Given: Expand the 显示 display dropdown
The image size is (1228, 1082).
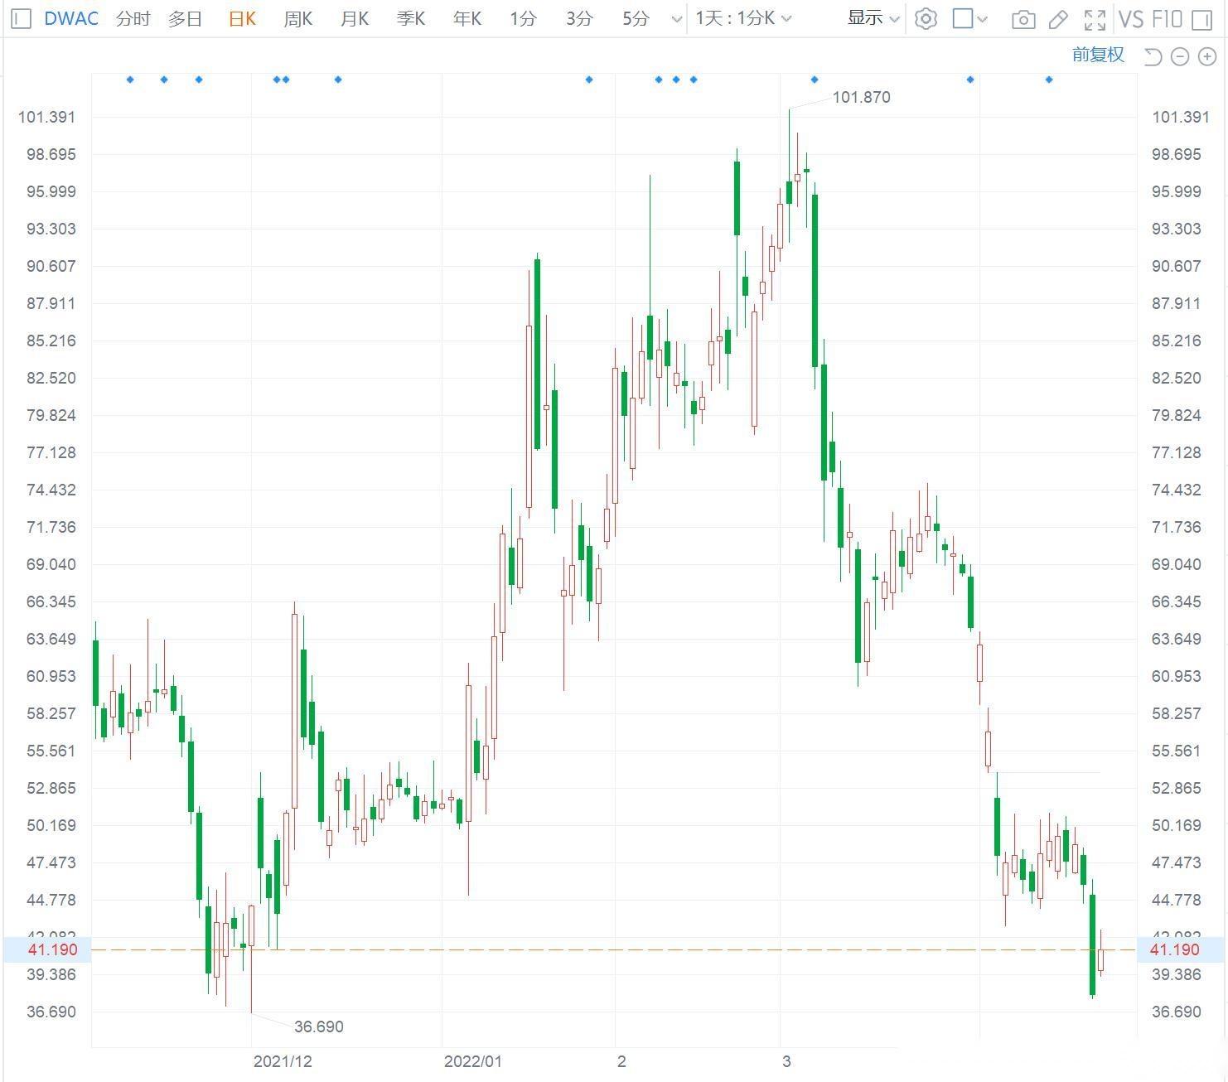Looking at the screenshot, I should pyautogui.click(x=873, y=18).
